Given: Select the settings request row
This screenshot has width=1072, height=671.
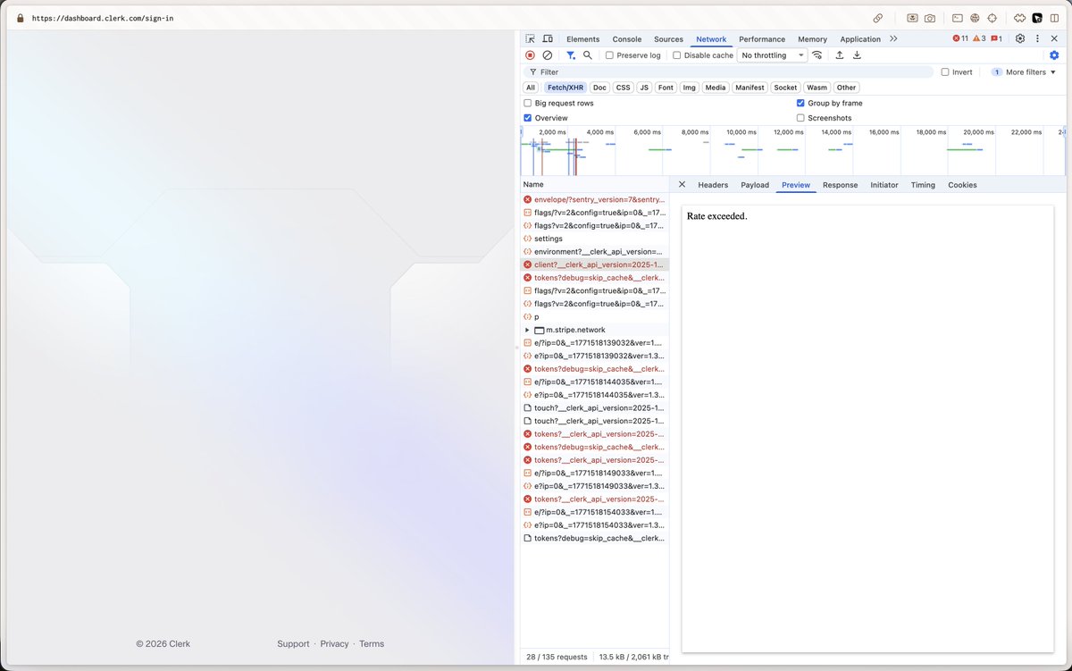Looking at the screenshot, I should 594,239.
